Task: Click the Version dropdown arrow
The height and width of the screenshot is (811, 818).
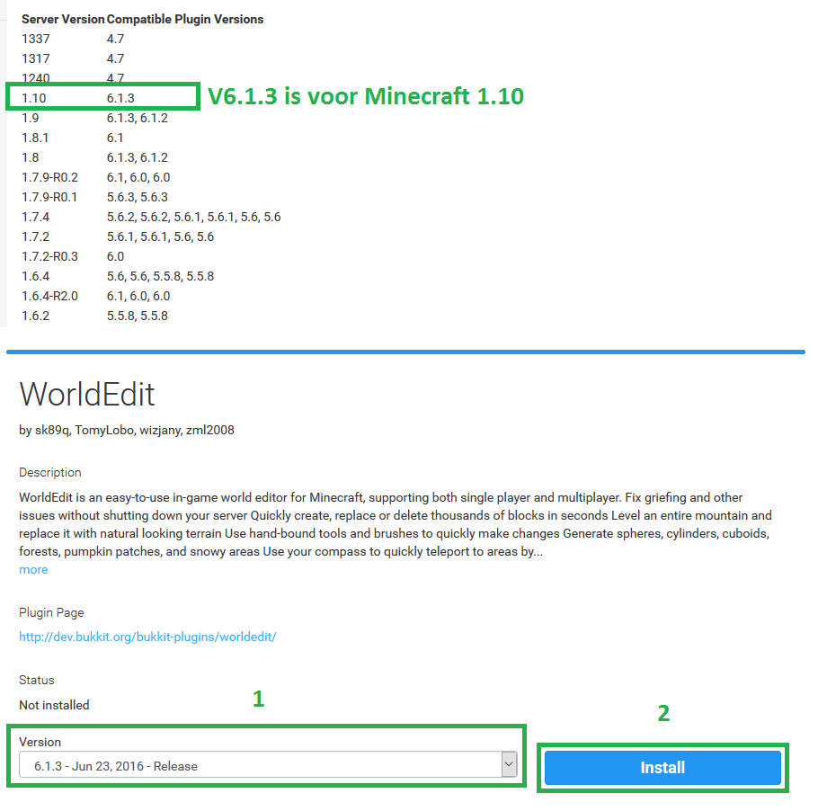Action: pos(509,765)
